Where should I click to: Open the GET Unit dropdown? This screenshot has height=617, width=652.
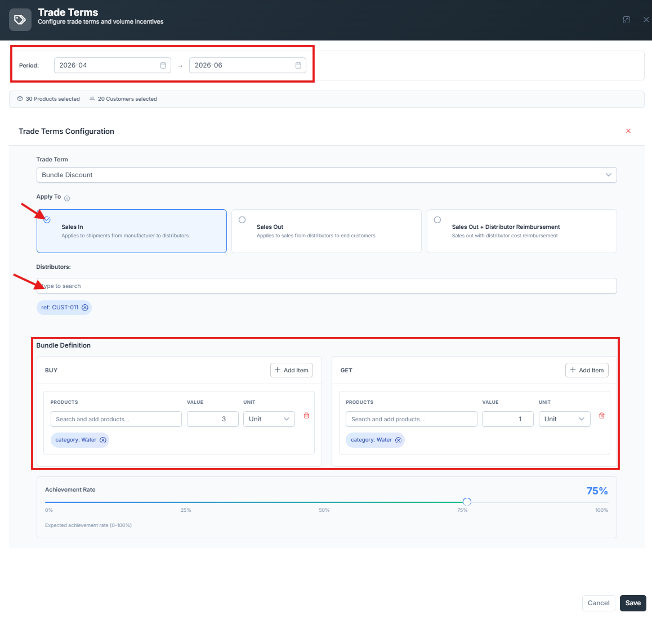(x=564, y=419)
